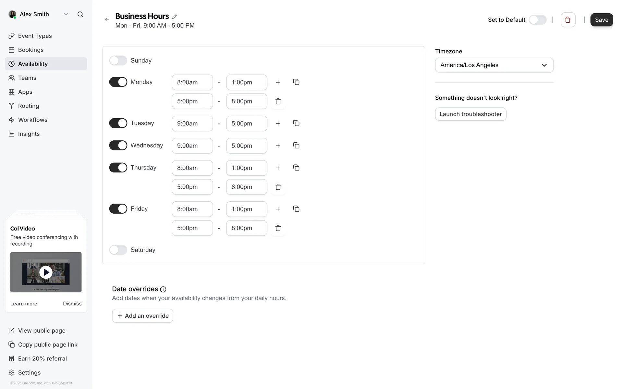Add a new time slot for Tuesday
623x389 pixels.
[278, 124]
